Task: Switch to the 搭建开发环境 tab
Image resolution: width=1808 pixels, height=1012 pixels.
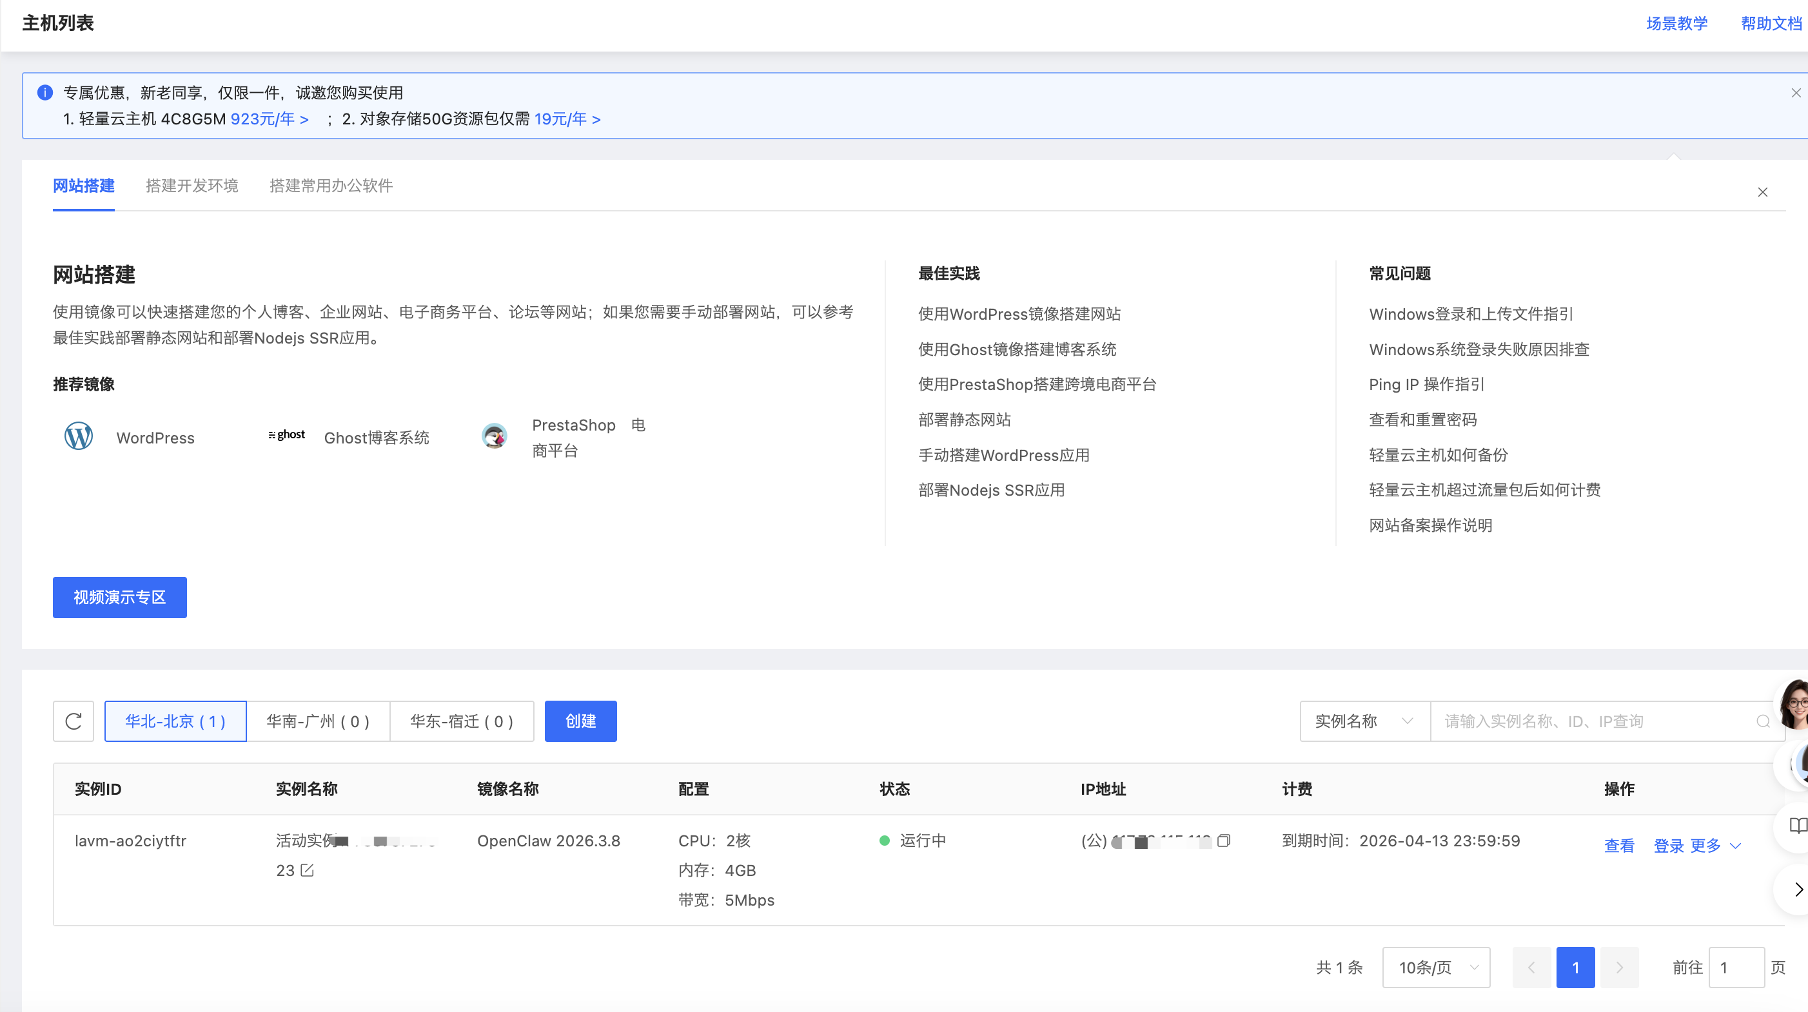Action: click(191, 185)
